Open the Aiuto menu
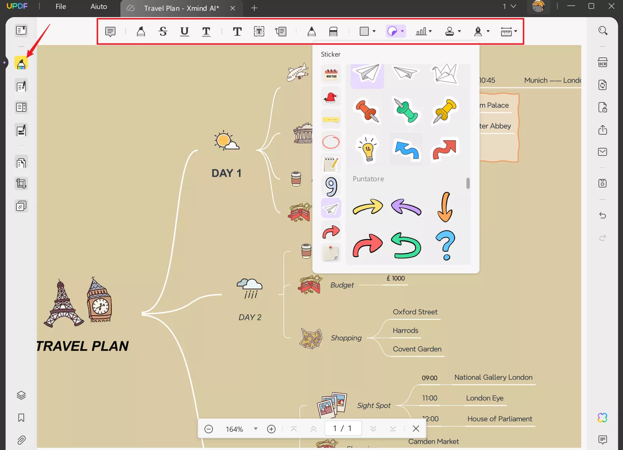The image size is (623, 450). point(99,7)
